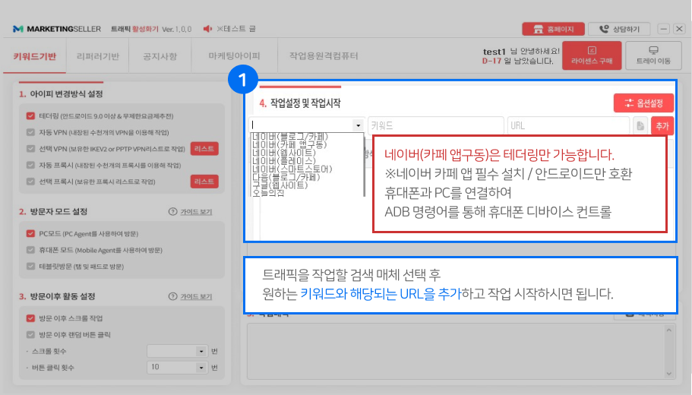692x395 pixels.
Task: Open the 공지사항 tab
Action: pyautogui.click(x=160, y=56)
